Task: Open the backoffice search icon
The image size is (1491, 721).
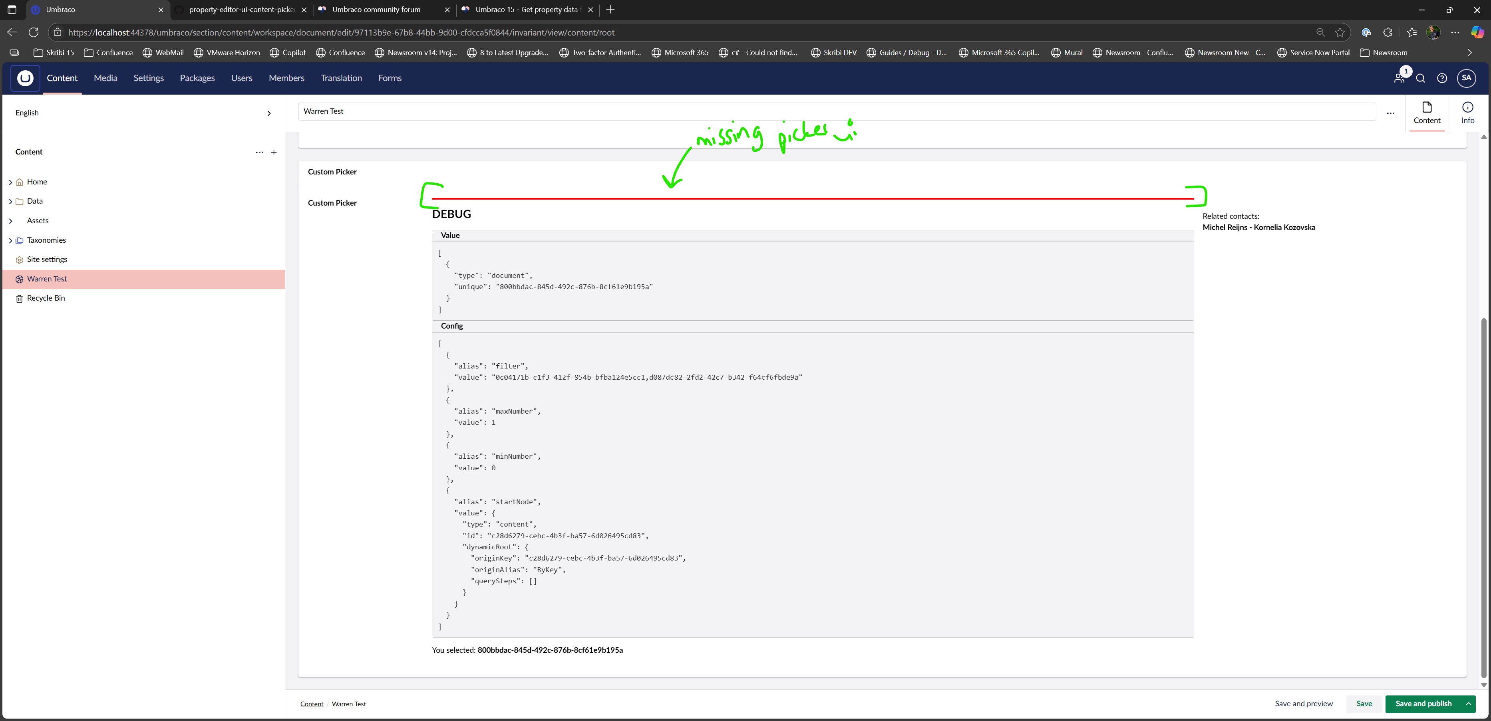Action: (1420, 79)
